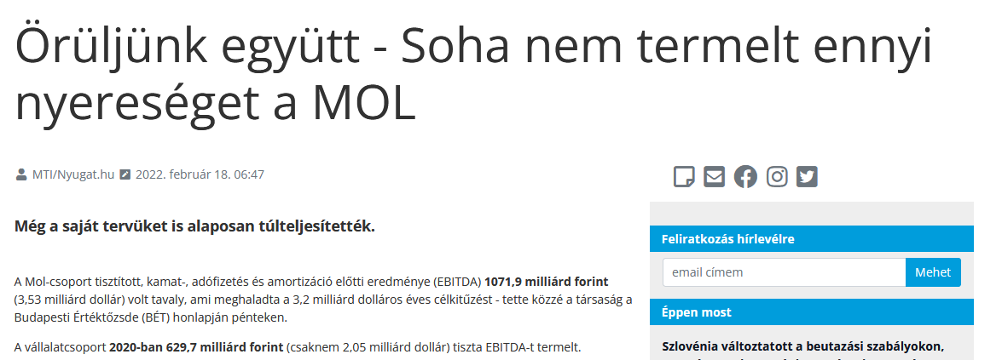Click the "Feliratkozás hírlevélre" header
The width and height of the screenshot is (1002, 360).
(x=727, y=239)
